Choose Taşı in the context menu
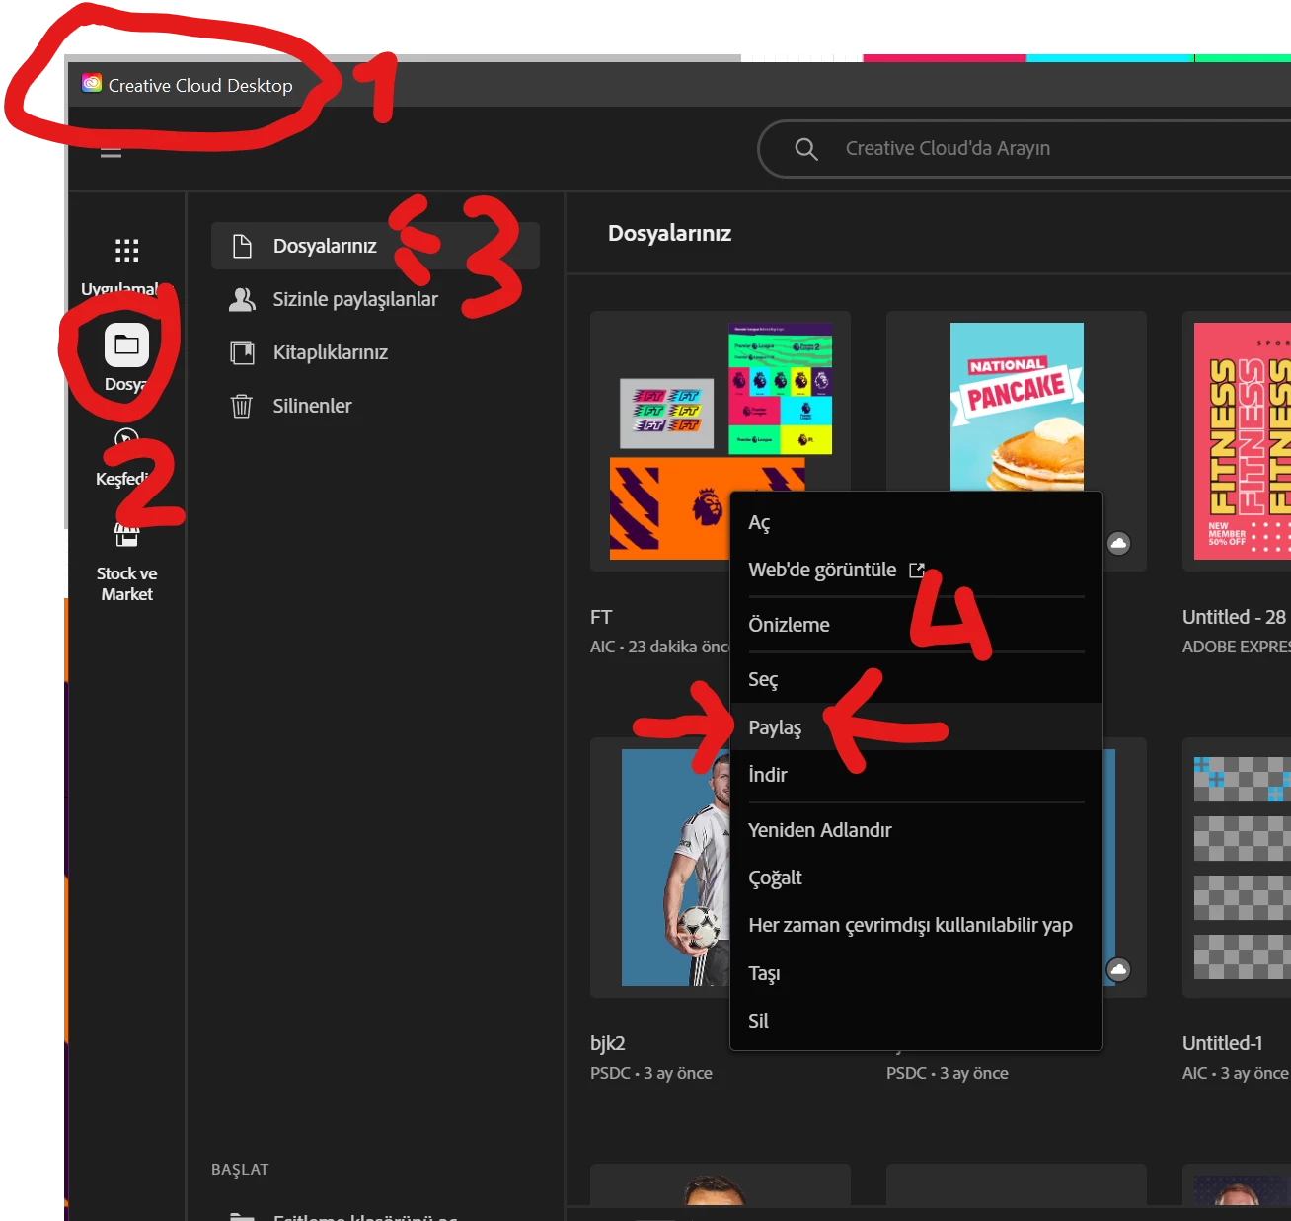 tap(916, 973)
